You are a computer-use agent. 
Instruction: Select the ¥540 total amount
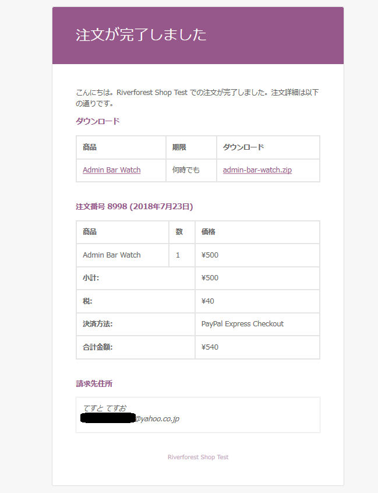[210, 347]
